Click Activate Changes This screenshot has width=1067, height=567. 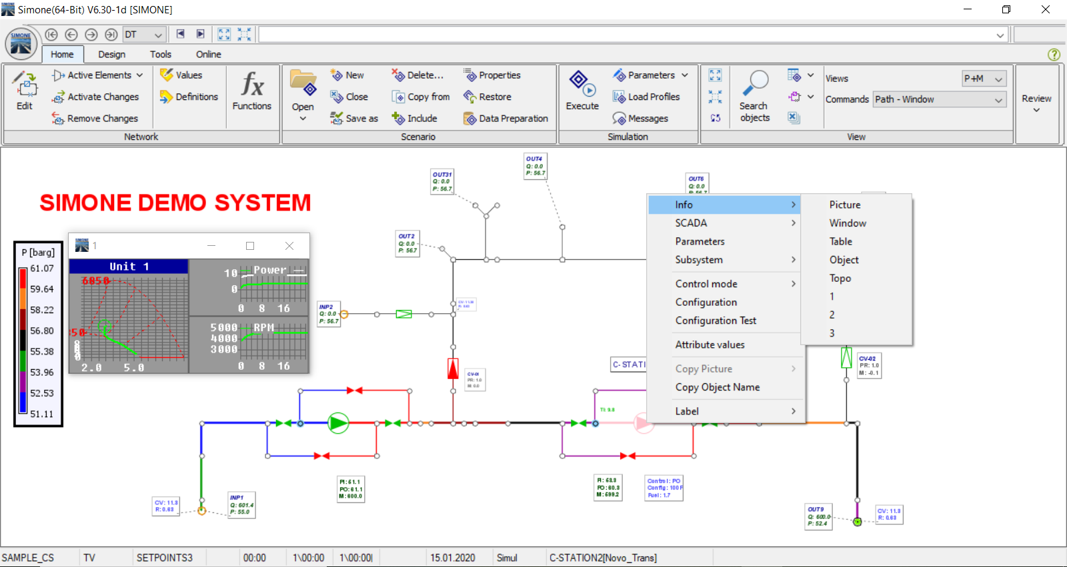click(95, 97)
